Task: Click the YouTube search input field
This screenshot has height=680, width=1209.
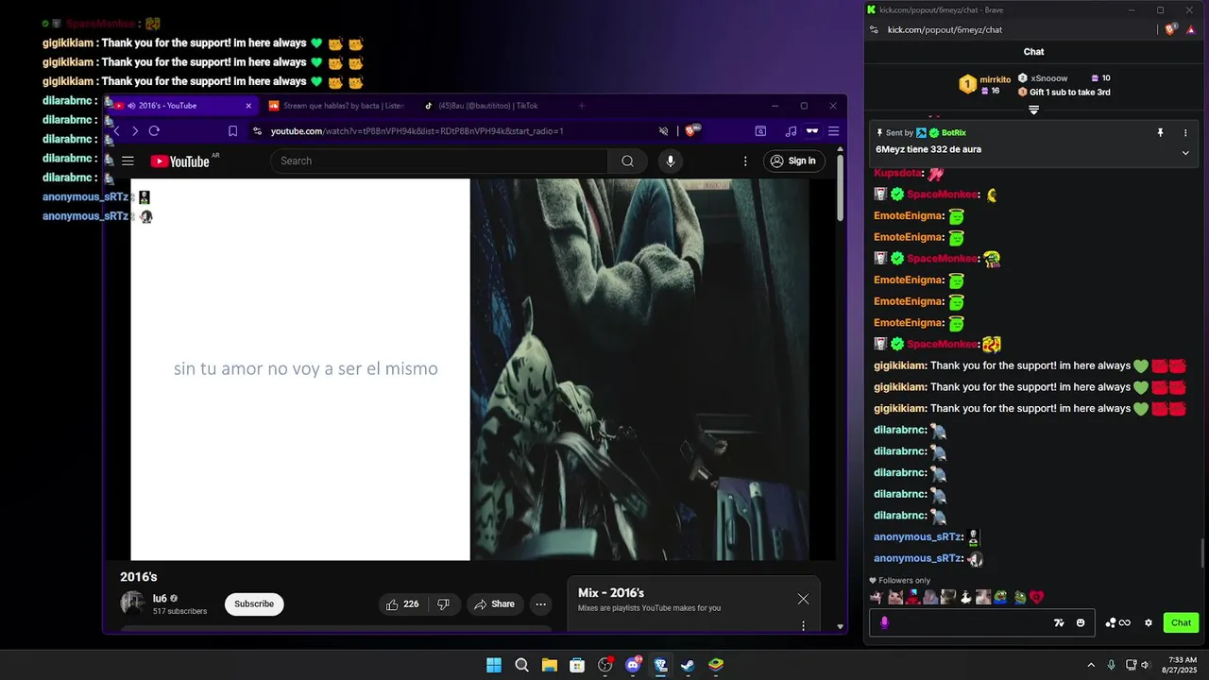Action: click(439, 161)
